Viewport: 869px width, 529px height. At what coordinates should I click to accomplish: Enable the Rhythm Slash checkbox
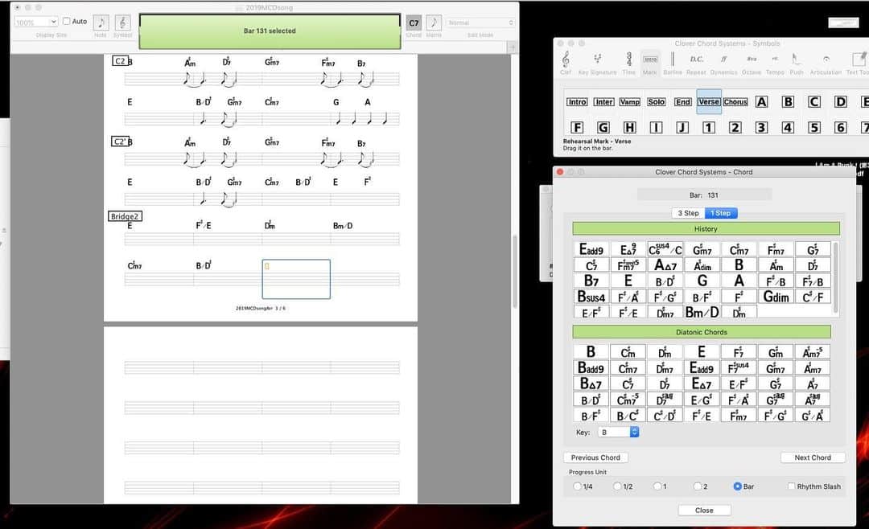792,486
